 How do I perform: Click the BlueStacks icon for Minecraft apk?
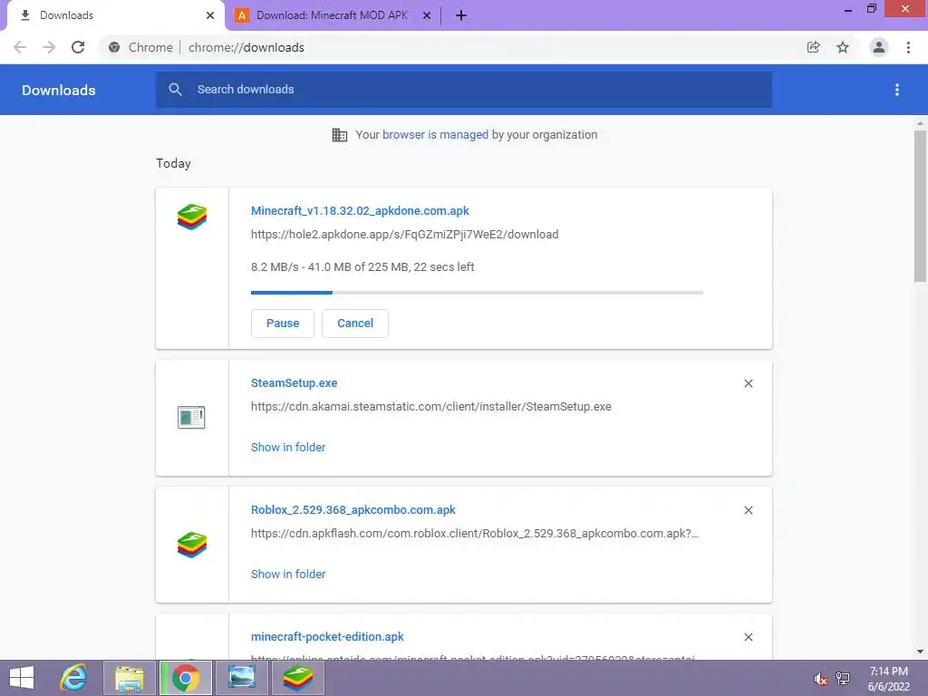[x=192, y=217]
